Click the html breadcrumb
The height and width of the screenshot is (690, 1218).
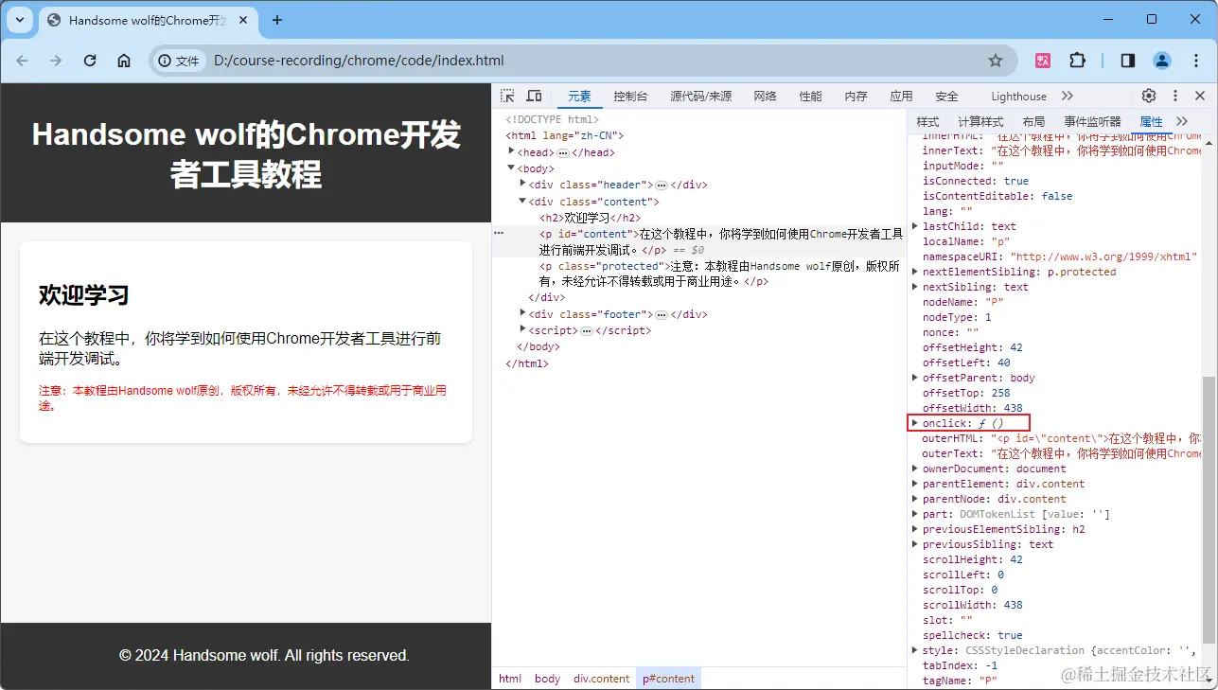point(510,679)
